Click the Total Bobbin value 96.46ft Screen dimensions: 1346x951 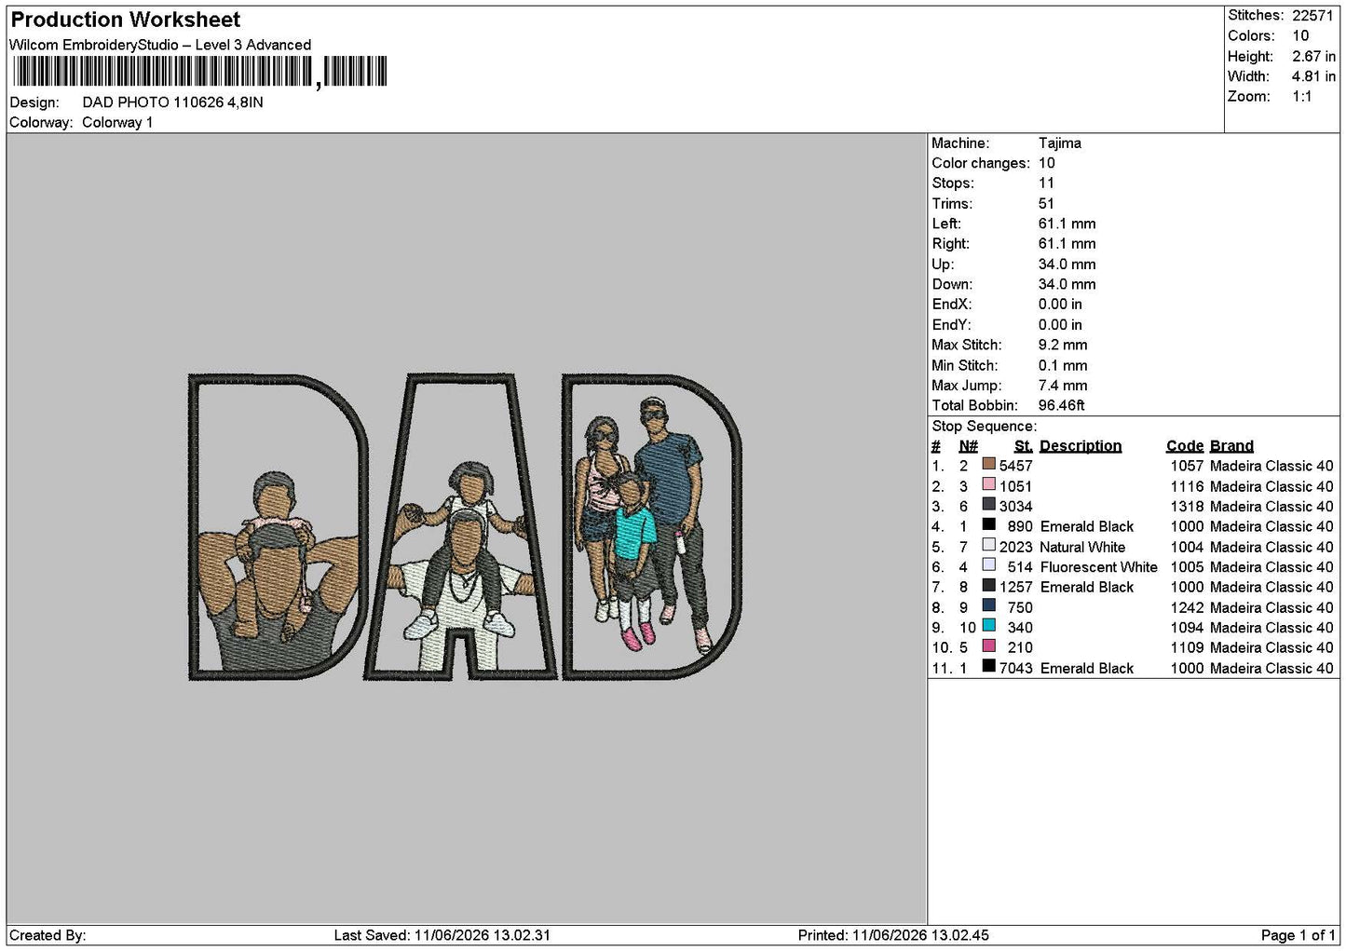(x=1062, y=405)
